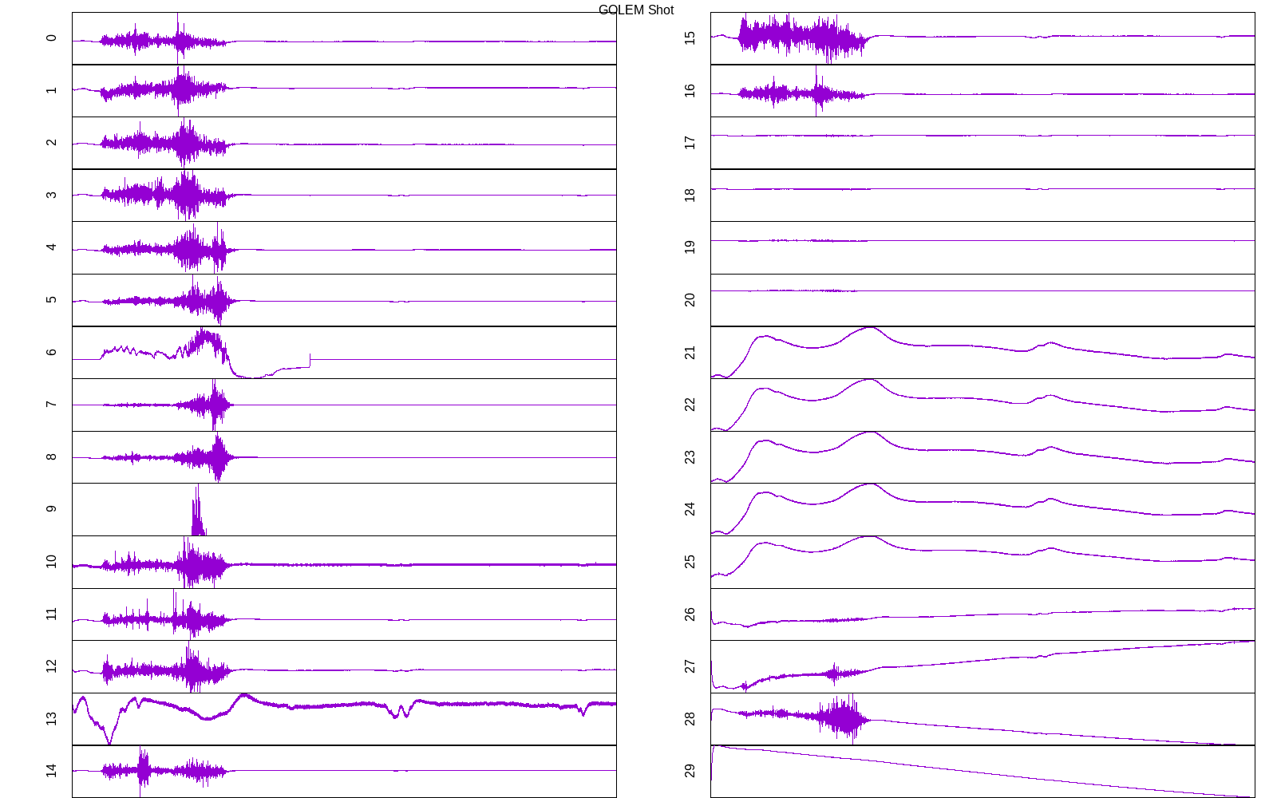Click the channel 0 waveform panel
The image size is (1277, 798).
(344, 38)
